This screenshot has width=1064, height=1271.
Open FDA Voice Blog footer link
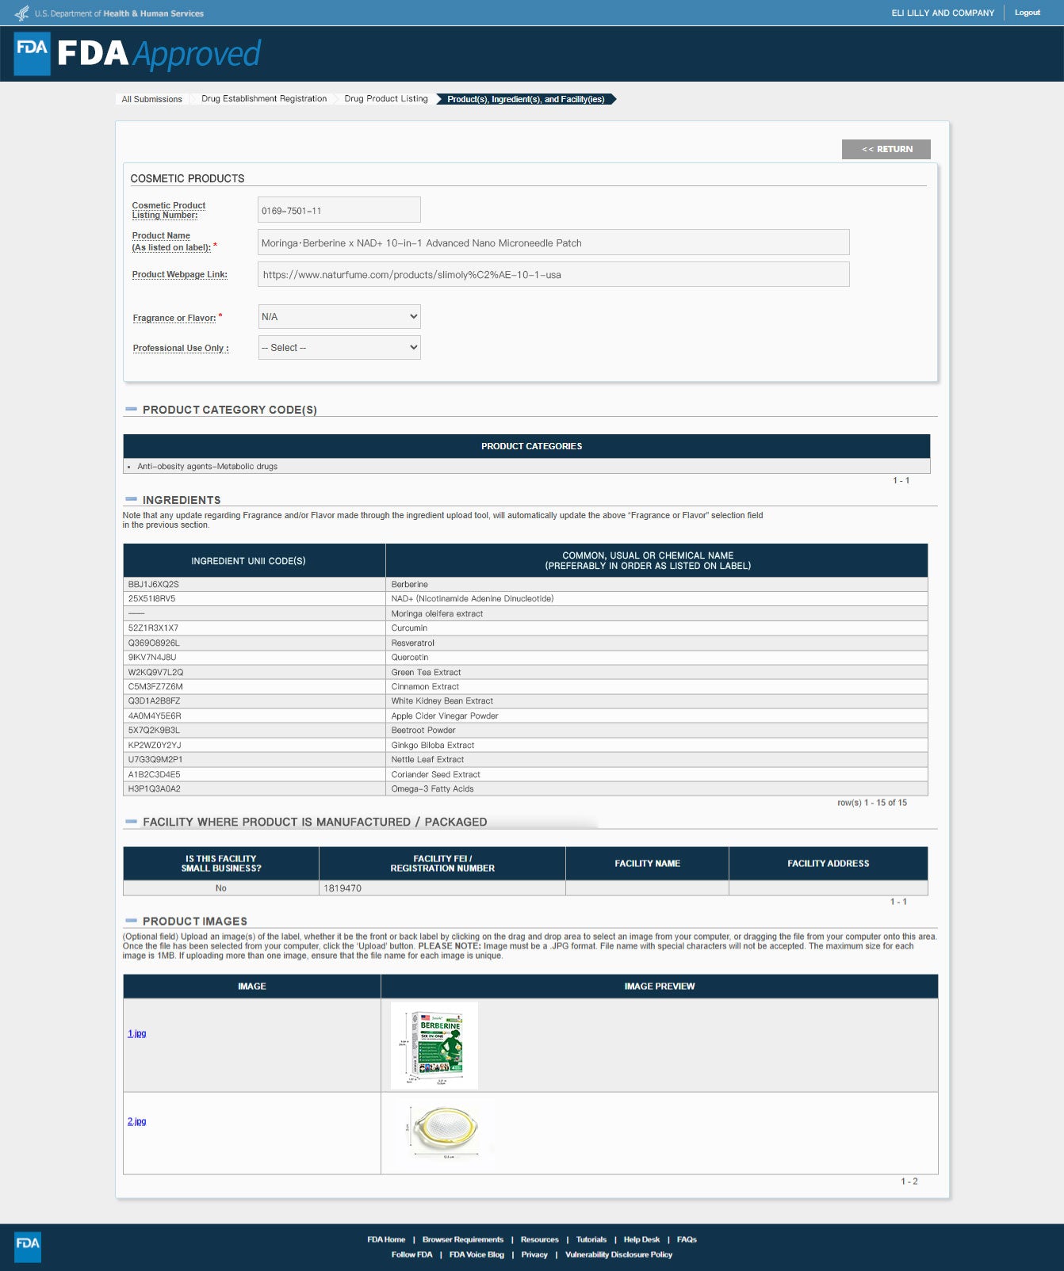click(477, 1254)
